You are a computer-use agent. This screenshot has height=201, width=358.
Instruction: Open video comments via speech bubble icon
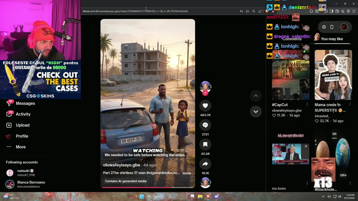[205, 125]
